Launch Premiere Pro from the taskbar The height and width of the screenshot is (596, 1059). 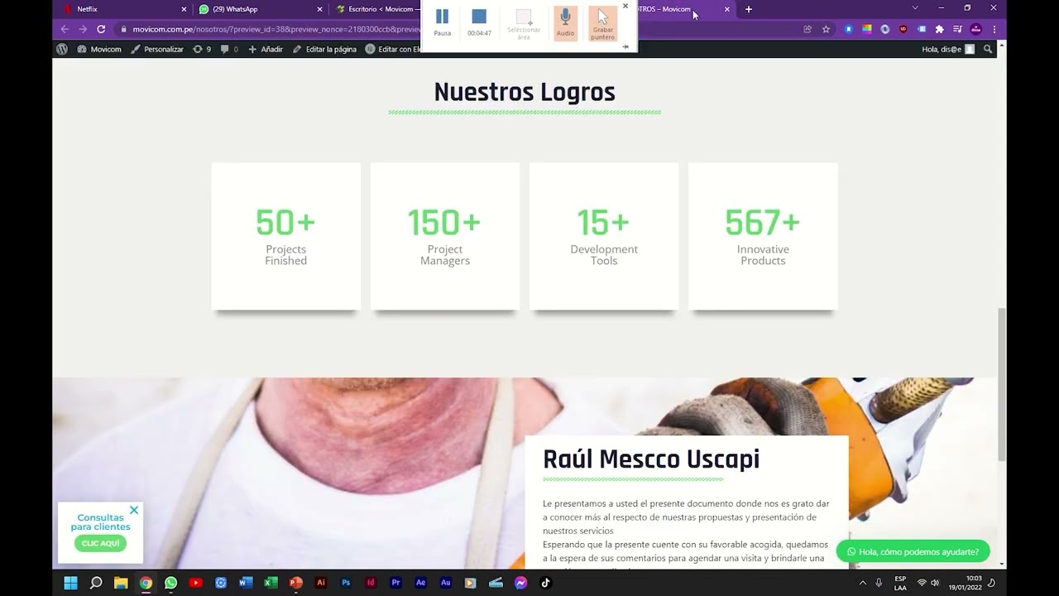[x=395, y=583]
